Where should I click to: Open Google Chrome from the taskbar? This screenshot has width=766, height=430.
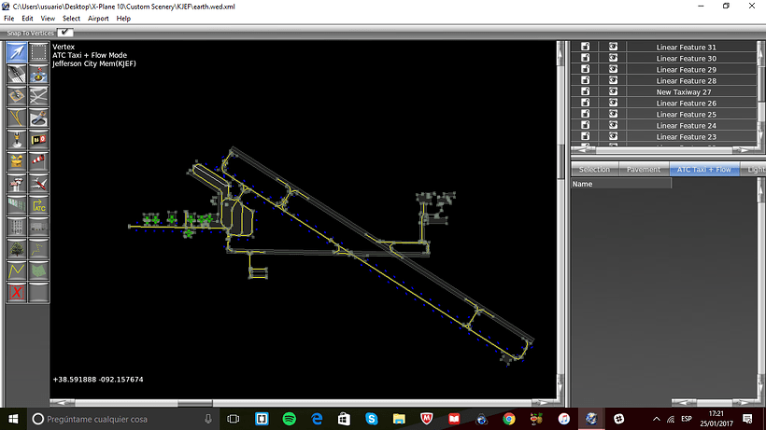tap(509, 419)
